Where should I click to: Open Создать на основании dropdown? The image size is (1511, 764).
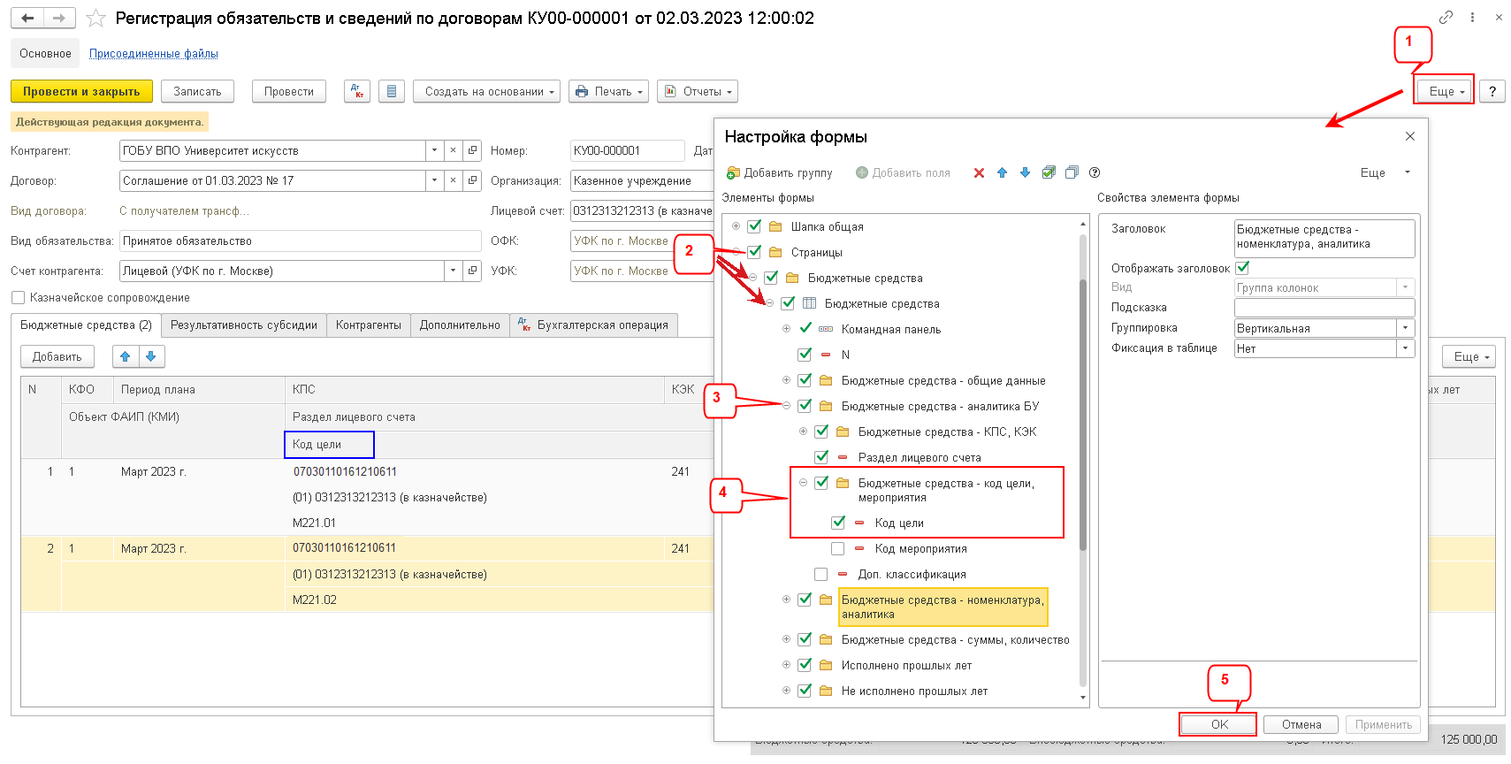(487, 91)
